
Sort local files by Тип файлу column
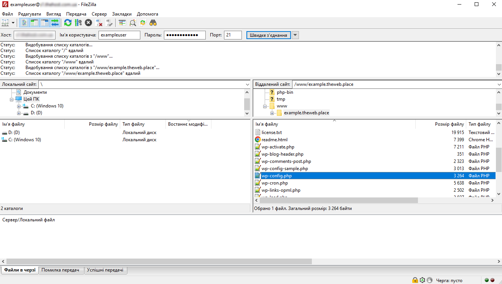point(143,124)
